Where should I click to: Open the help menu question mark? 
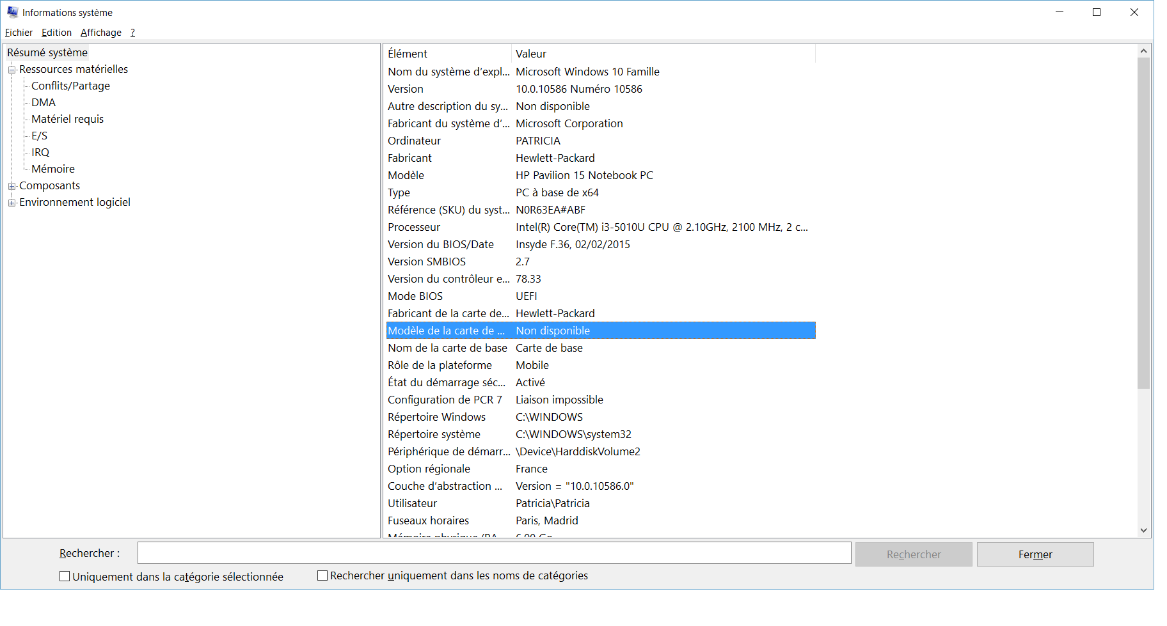tap(132, 33)
